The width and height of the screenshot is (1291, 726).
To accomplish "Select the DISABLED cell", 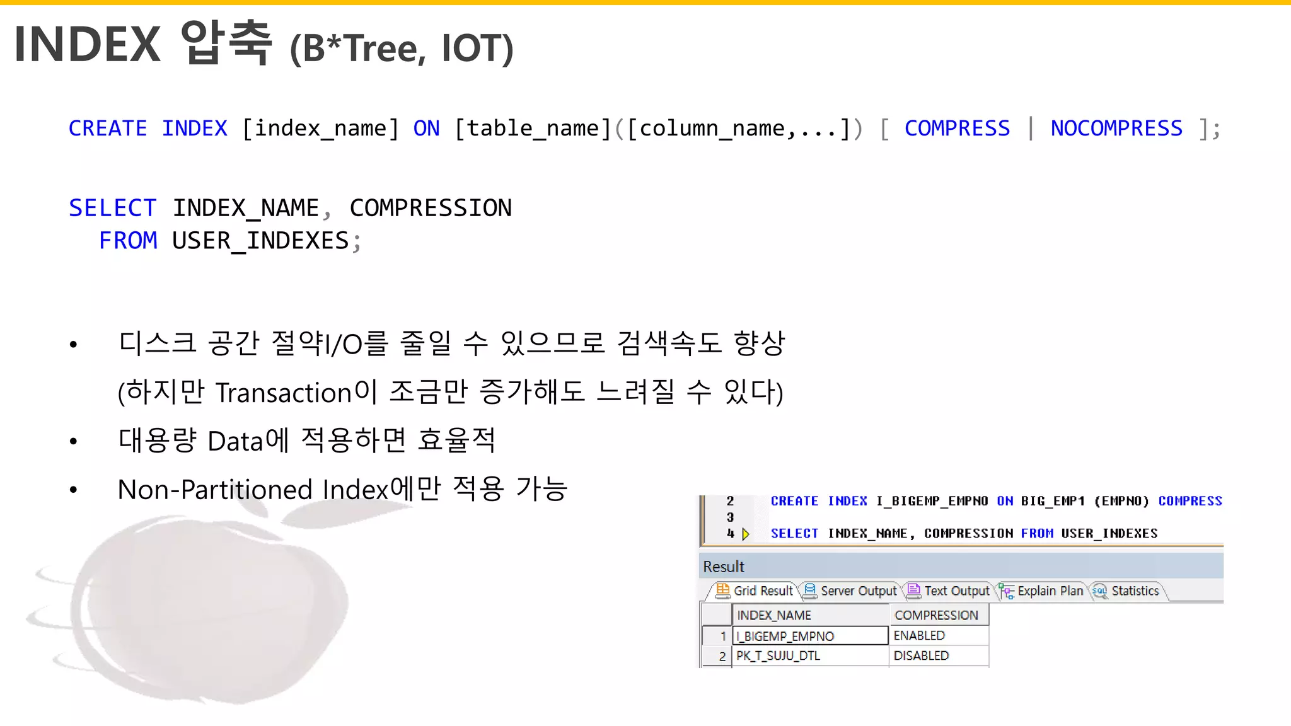I will click(x=939, y=656).
